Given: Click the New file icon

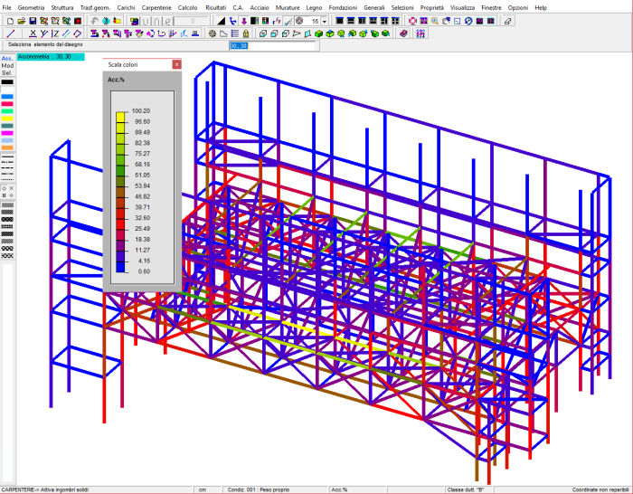Looking at the screenshot, I should [x=10, y=20].
